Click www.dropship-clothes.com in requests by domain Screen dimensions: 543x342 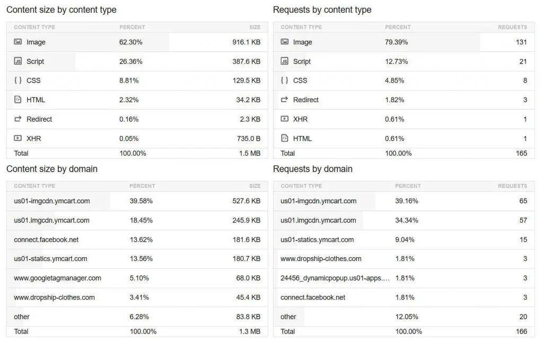[x=321, y=259]
